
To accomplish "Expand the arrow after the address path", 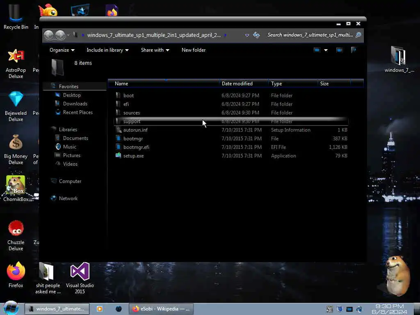I will [225, 35].
